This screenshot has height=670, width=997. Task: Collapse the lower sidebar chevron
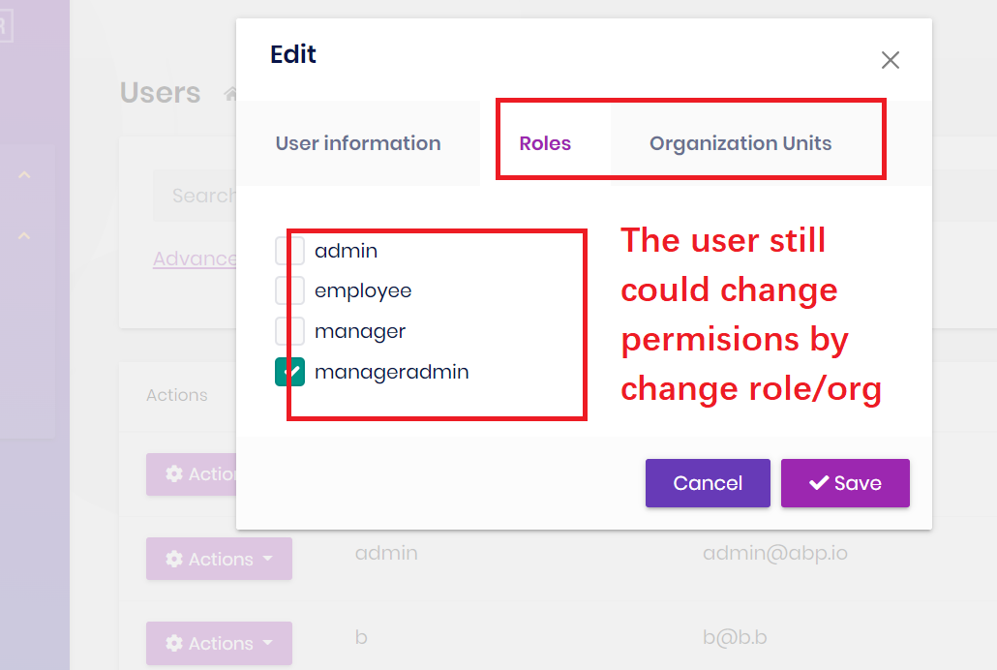coord(25,235)
